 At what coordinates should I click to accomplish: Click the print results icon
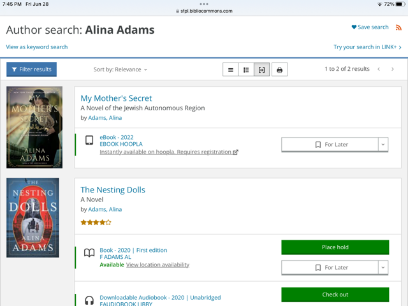(x=279, y=69)
